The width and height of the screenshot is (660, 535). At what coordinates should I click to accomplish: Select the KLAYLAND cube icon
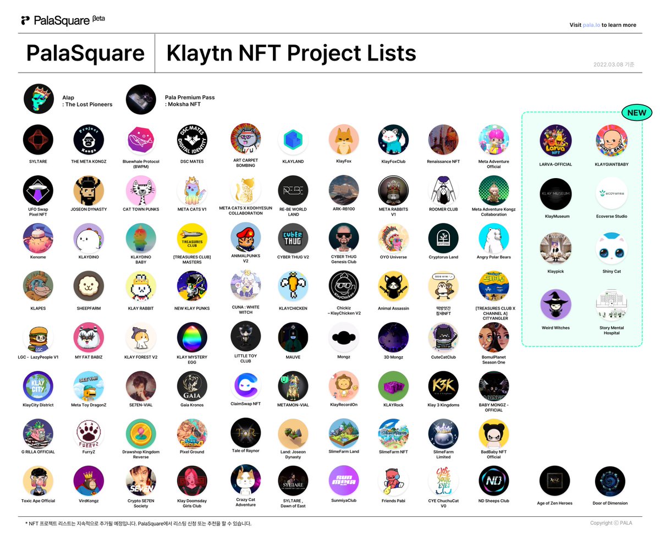[293, 140]
